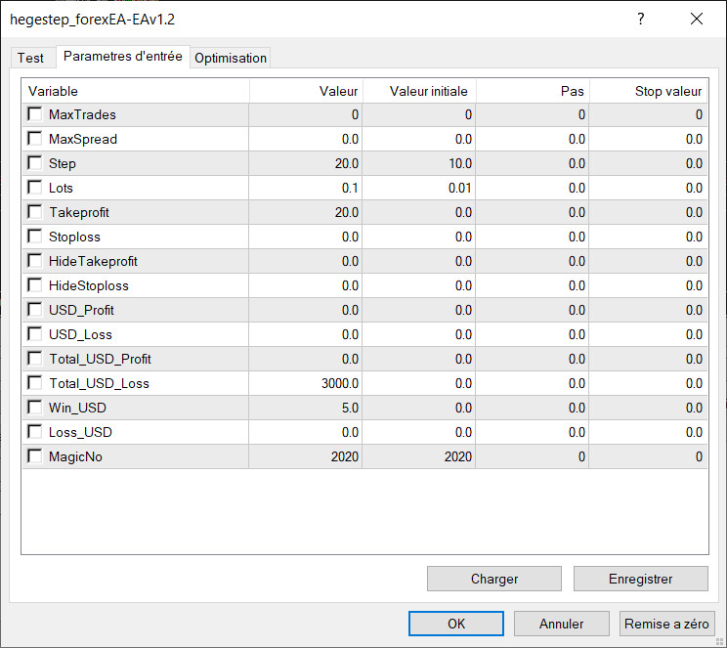Open the Optimisation tab
This screenshot has height=648, width=727.
point(231,58)
